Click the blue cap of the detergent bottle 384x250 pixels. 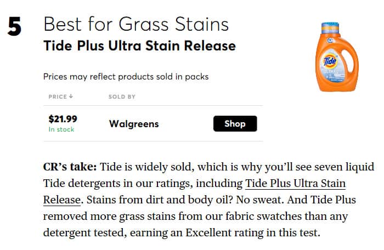[x=330, y=28]
